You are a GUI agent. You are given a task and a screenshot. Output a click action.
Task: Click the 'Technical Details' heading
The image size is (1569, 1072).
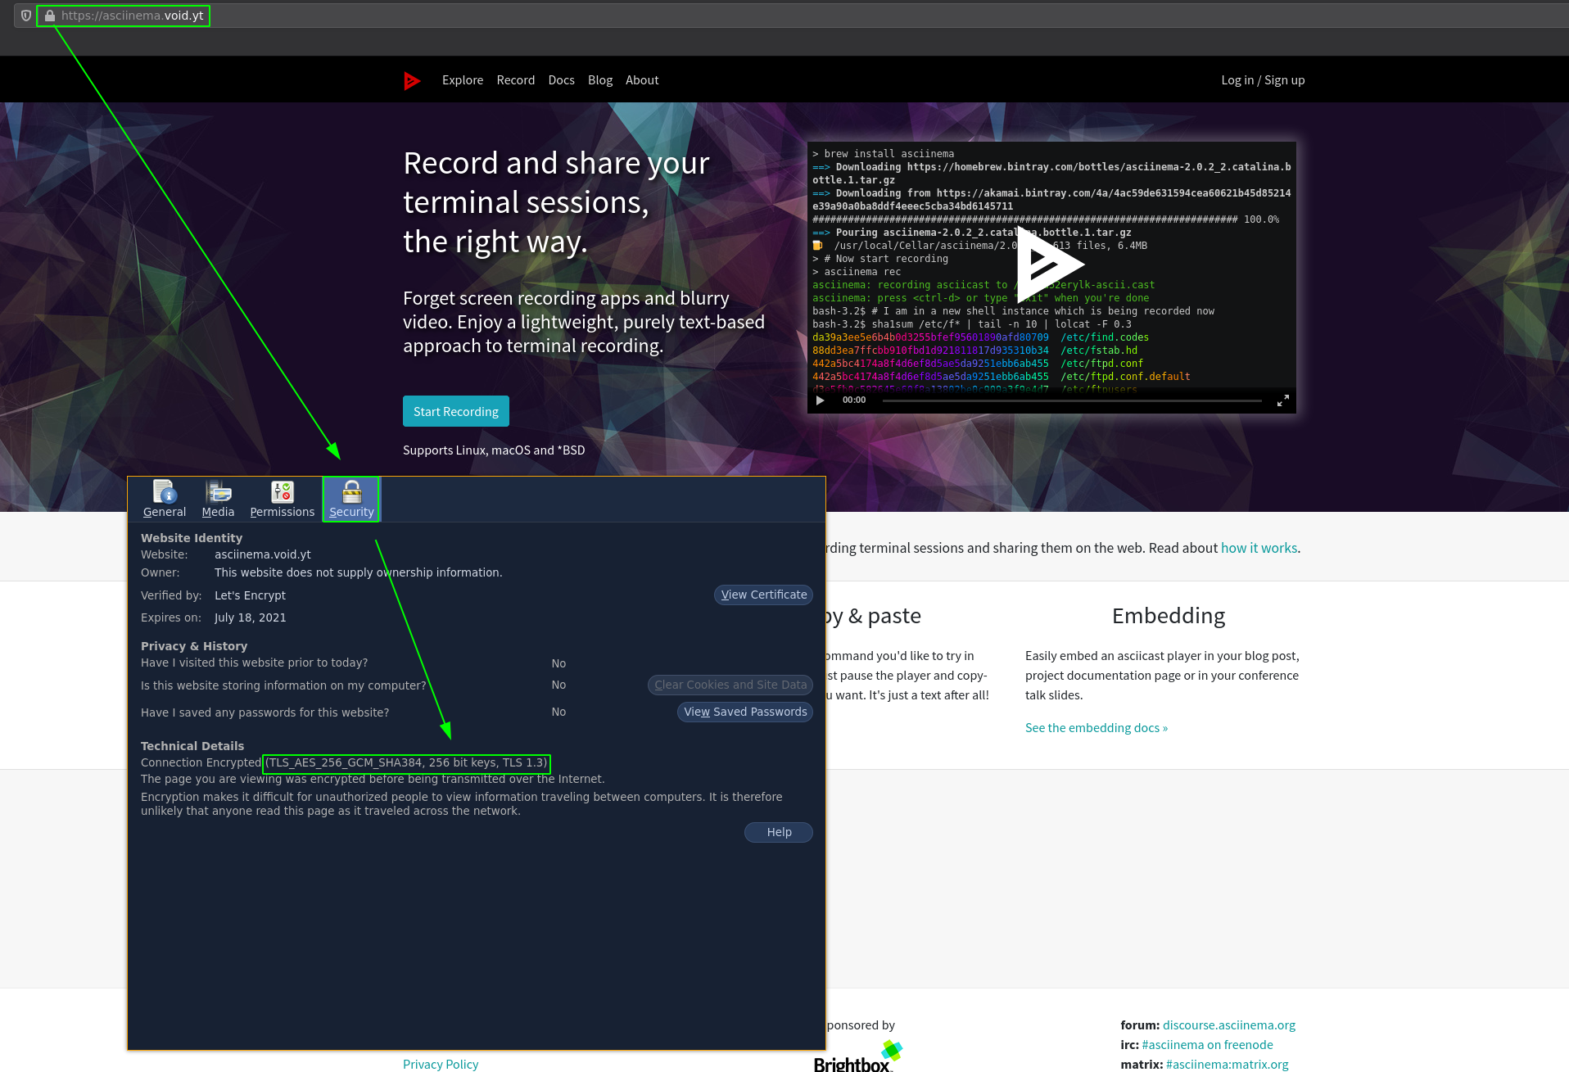pos(192,746)
